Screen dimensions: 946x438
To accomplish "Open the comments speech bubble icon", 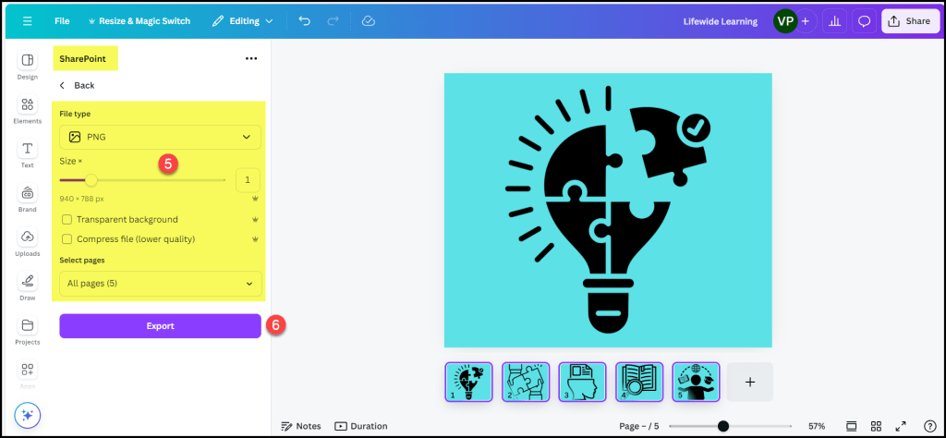I will tap(864, 21).
